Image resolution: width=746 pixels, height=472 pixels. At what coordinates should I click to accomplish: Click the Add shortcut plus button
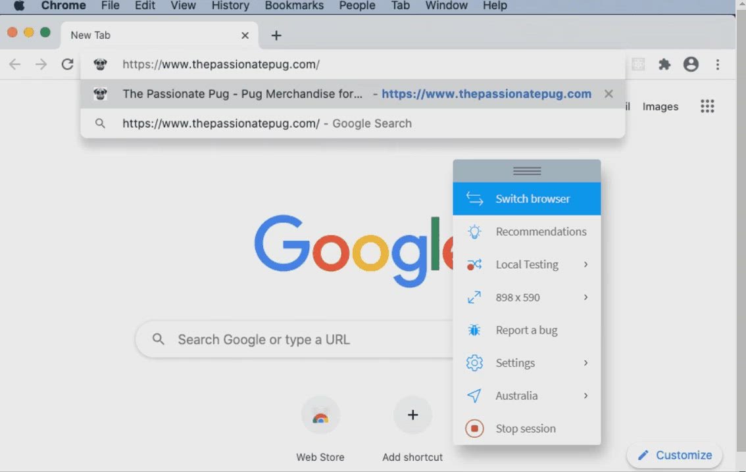coord(412,415)
